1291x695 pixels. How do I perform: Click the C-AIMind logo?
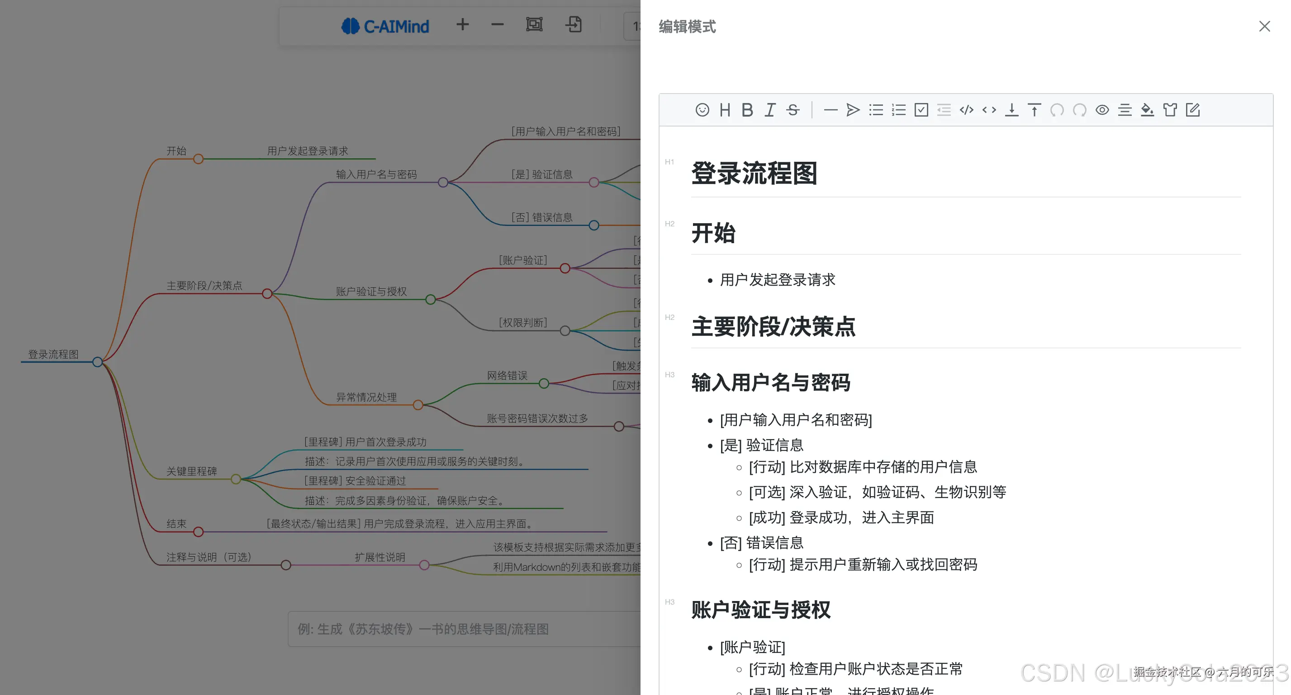point(385,26)
